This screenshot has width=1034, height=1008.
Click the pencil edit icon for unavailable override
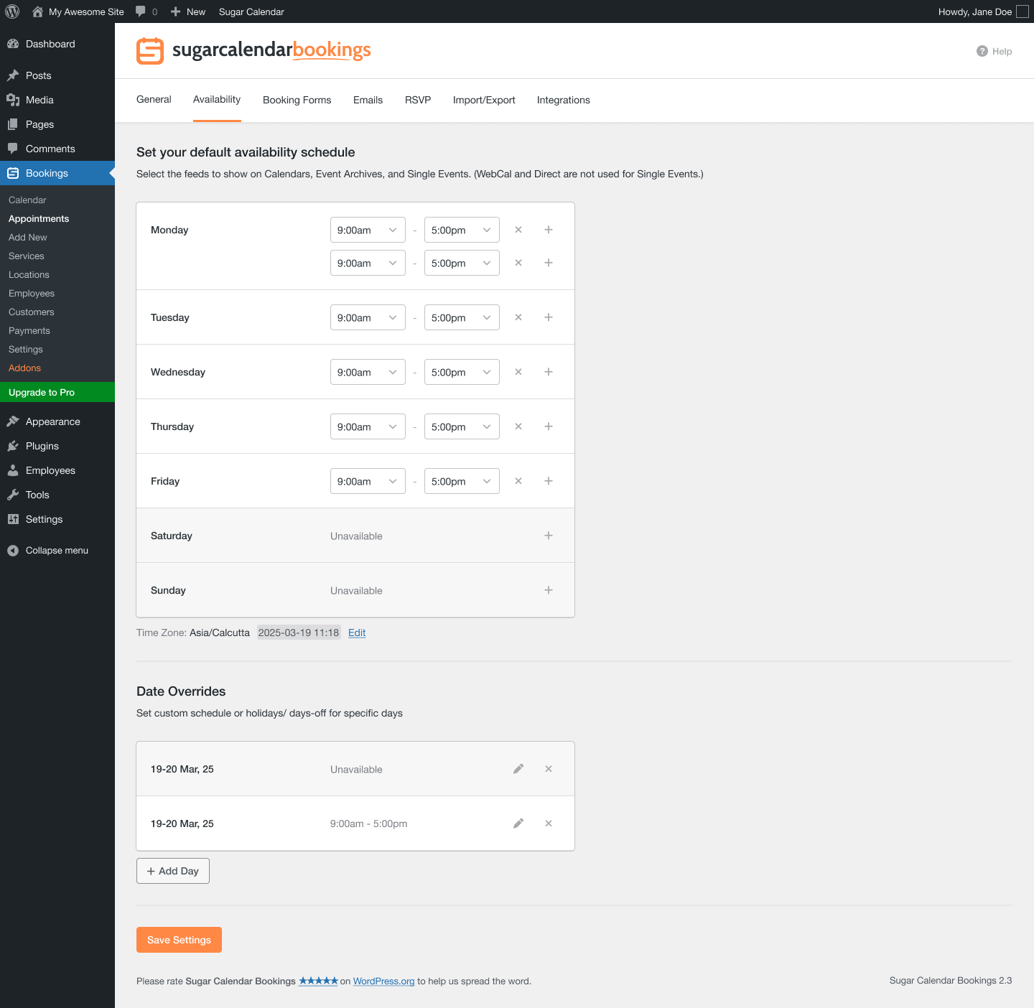click(x=518, y=768)
